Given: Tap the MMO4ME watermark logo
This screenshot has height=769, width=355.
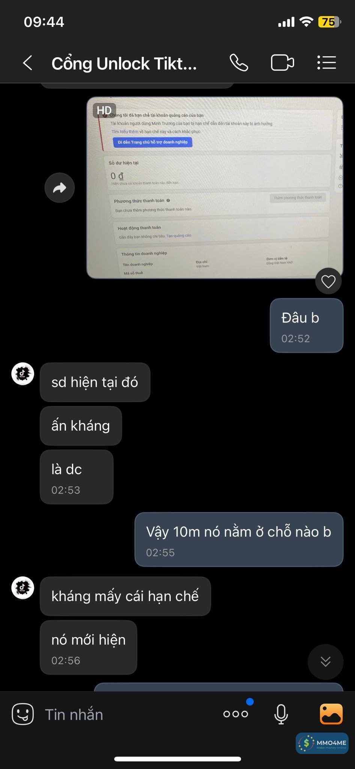Looking at the screenshot, I should tap(322, 743).
